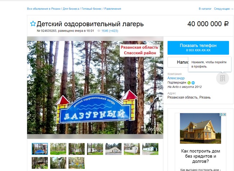Select second thumbnail in second row
Screen dimensions: 234x171
click(58, 163)
